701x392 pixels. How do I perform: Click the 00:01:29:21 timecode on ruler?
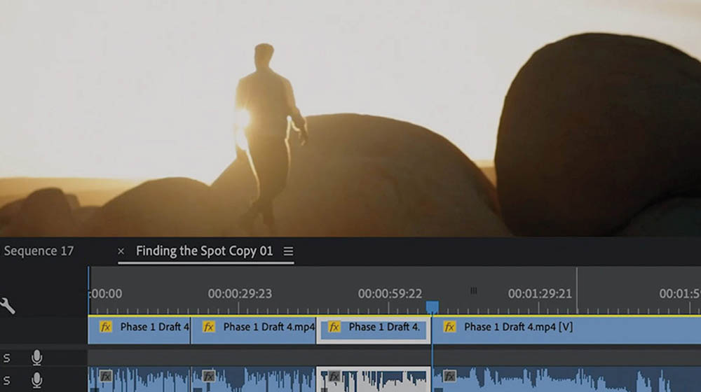click(540, 293)
